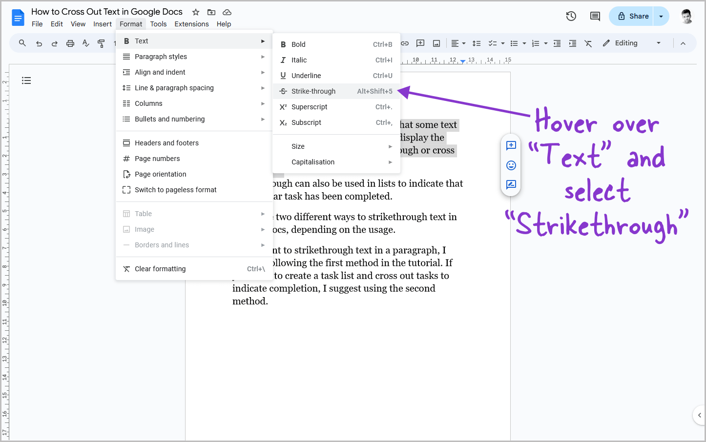Open the version history clock icon
Image resolution: width=706 pixels, height=442 pixels.
571,16
